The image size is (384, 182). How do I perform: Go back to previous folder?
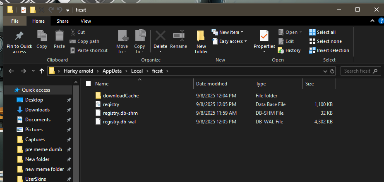pyautogui.click(x=11, y=71)
